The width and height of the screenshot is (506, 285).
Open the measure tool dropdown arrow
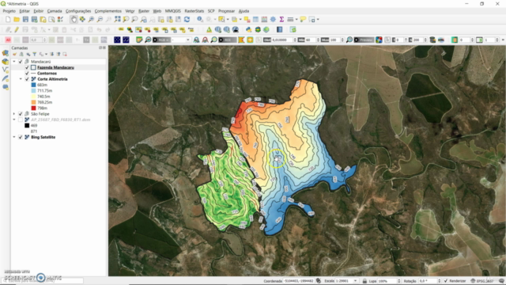tap(296, 20)
